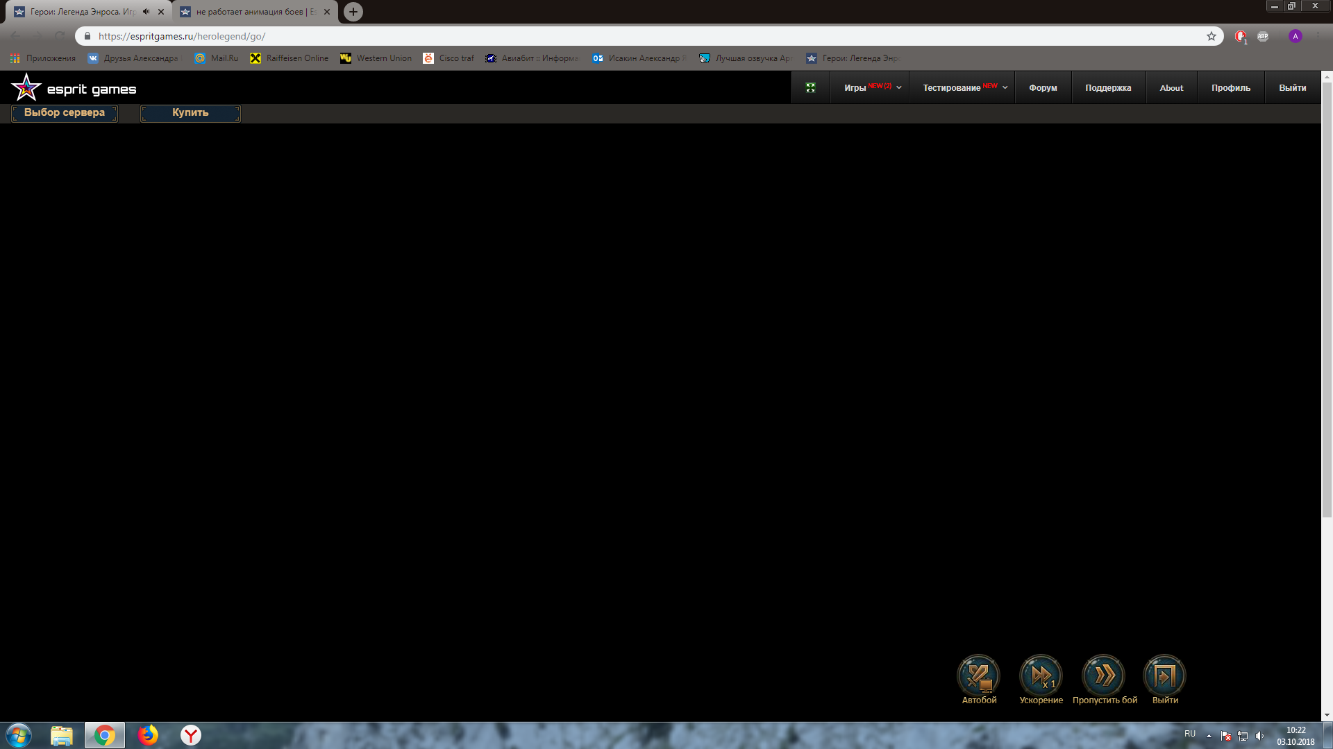
Task: Click the address bar URL field
Action: (625, 36)
